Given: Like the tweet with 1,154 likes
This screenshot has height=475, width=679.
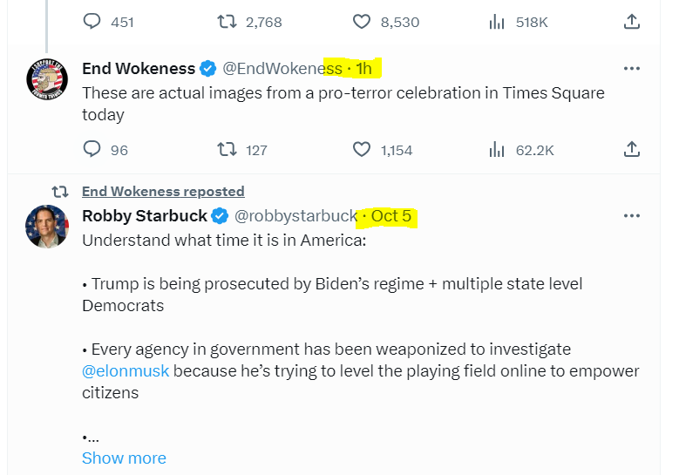Looking at the screenshot, I should click(362, 150).
